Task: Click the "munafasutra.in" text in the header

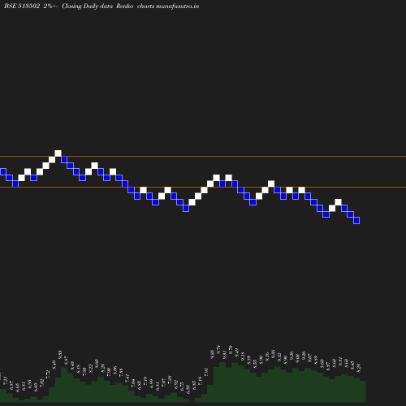Action: point(177,6)
